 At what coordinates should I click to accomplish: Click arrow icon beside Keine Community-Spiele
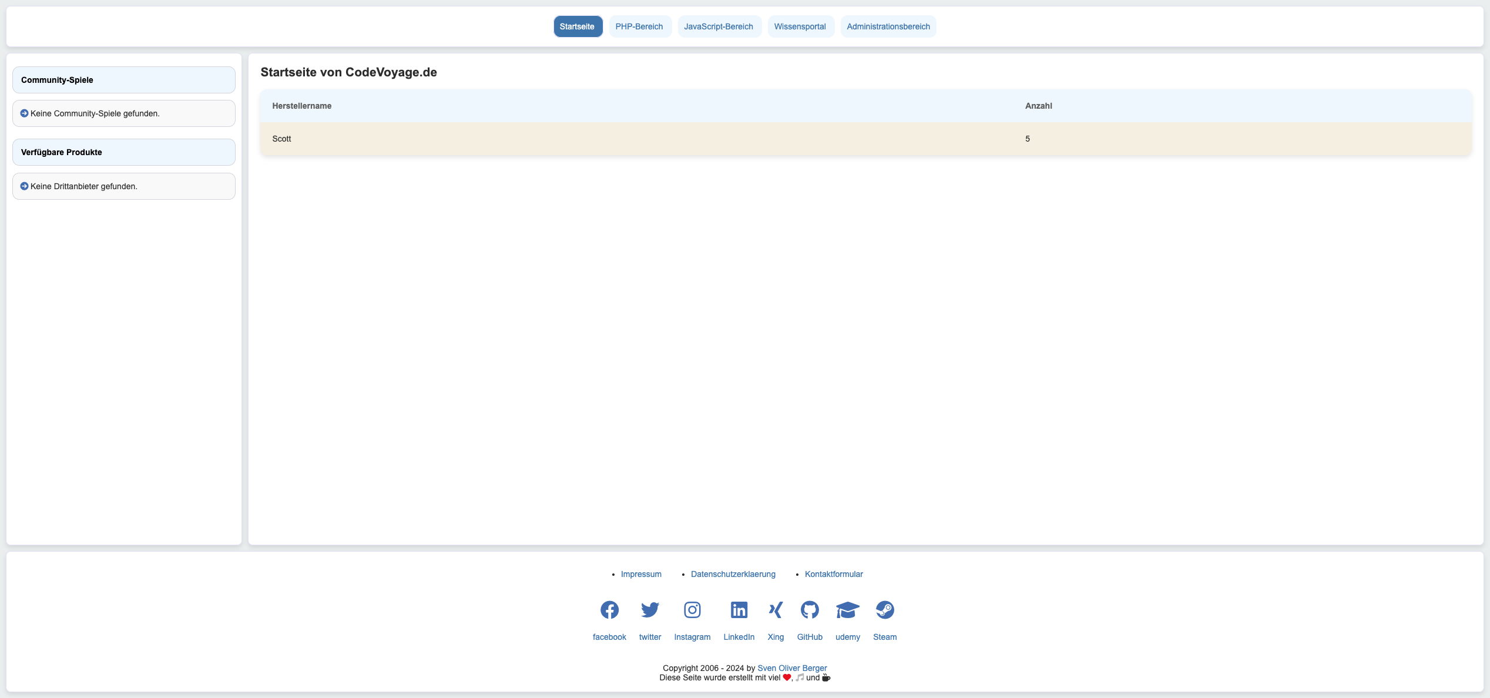click(24, 113)
